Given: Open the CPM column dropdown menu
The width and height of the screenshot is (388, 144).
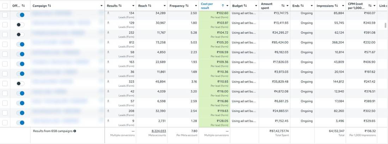Looking at the screenshot, I should pos(374,6).
